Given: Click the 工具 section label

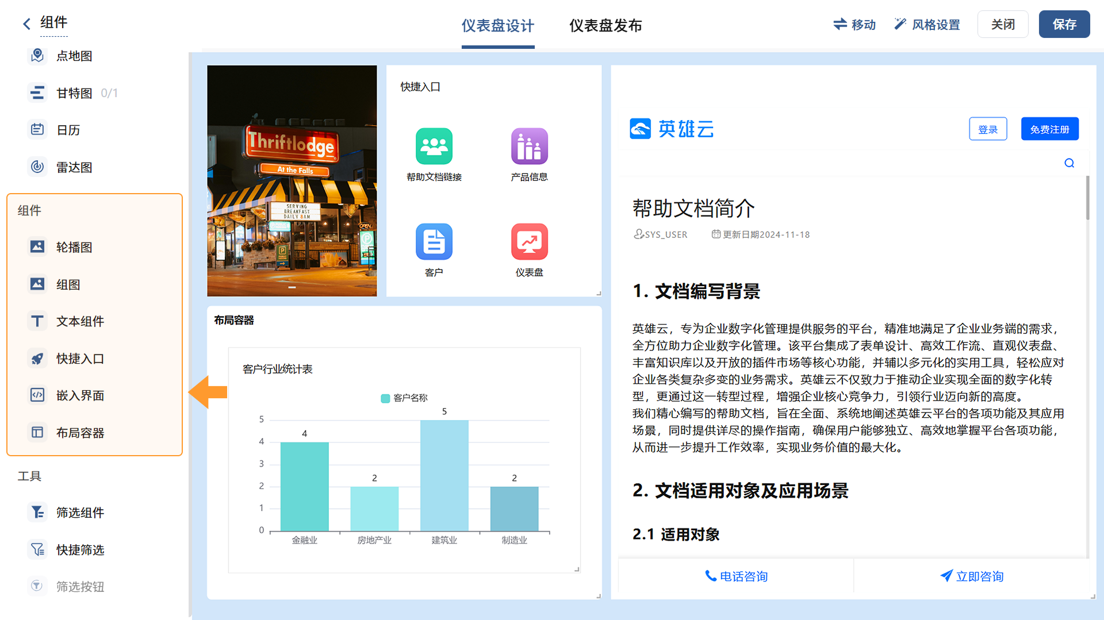Looking at the screenshot, I should (29, 476).
